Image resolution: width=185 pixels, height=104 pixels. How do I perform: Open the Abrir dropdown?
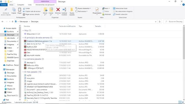pyautogui.click(x=106, y=8)
